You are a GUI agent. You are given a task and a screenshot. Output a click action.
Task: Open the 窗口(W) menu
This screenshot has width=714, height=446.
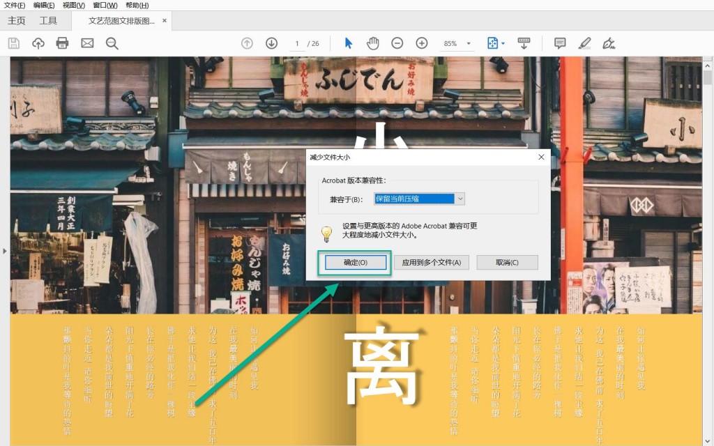(105, 6)
